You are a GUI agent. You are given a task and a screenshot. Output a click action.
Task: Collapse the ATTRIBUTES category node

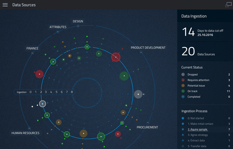click(x=58, y=31)
